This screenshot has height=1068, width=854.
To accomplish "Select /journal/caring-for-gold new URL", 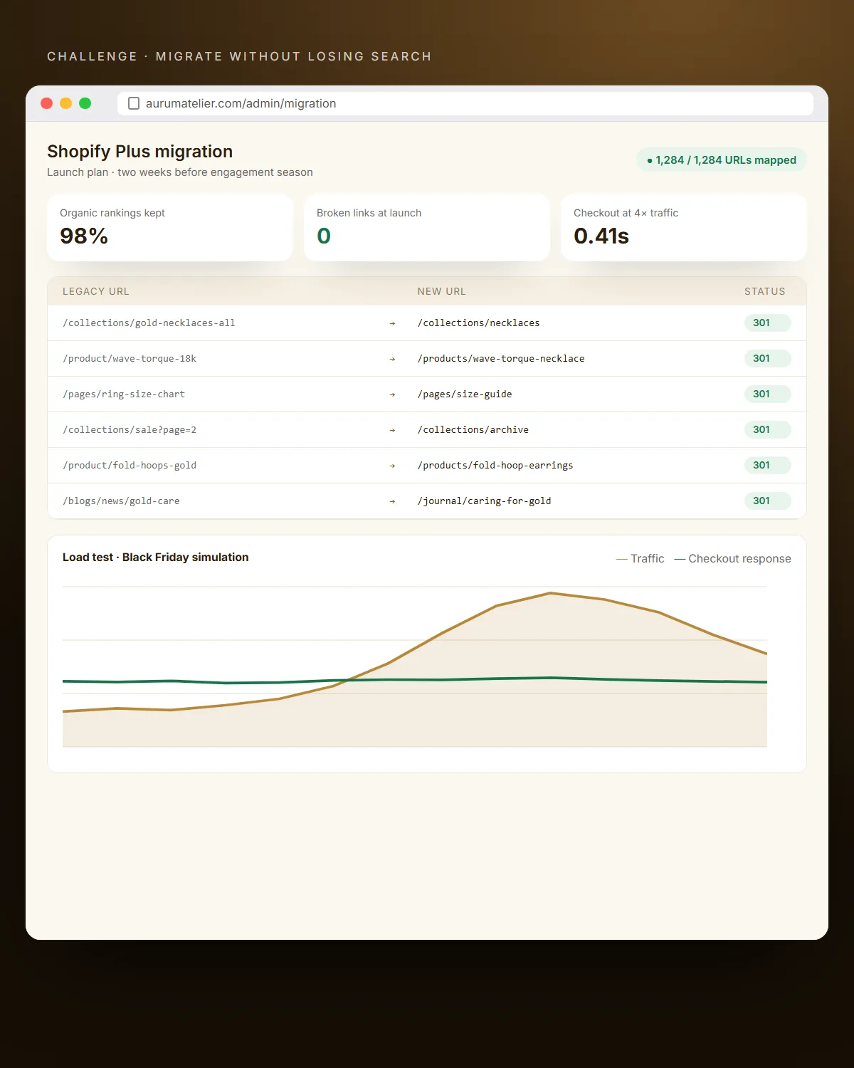I will click(484, 501).
